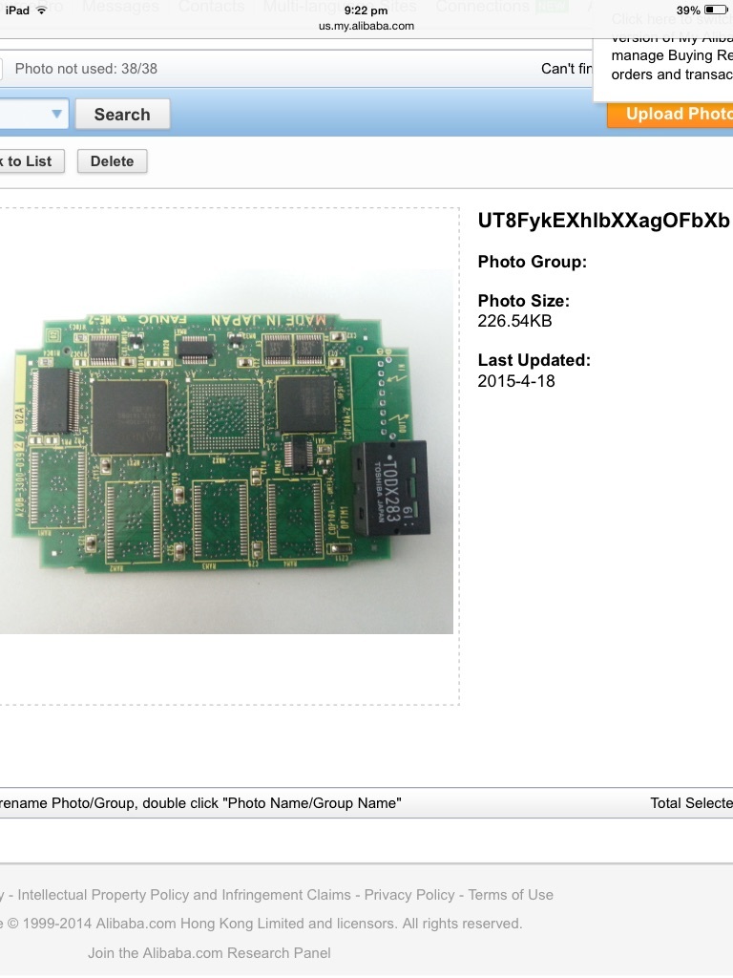Join the Alibaba.com Research Panel link
This screenshot has width=733, height=978.
(x=209, y=952)
